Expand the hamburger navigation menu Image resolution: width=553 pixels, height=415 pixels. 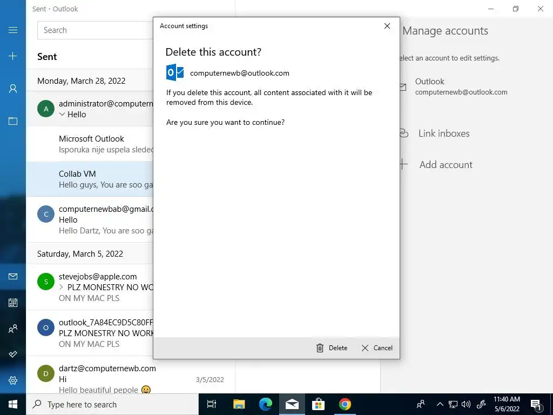(13, 30)
